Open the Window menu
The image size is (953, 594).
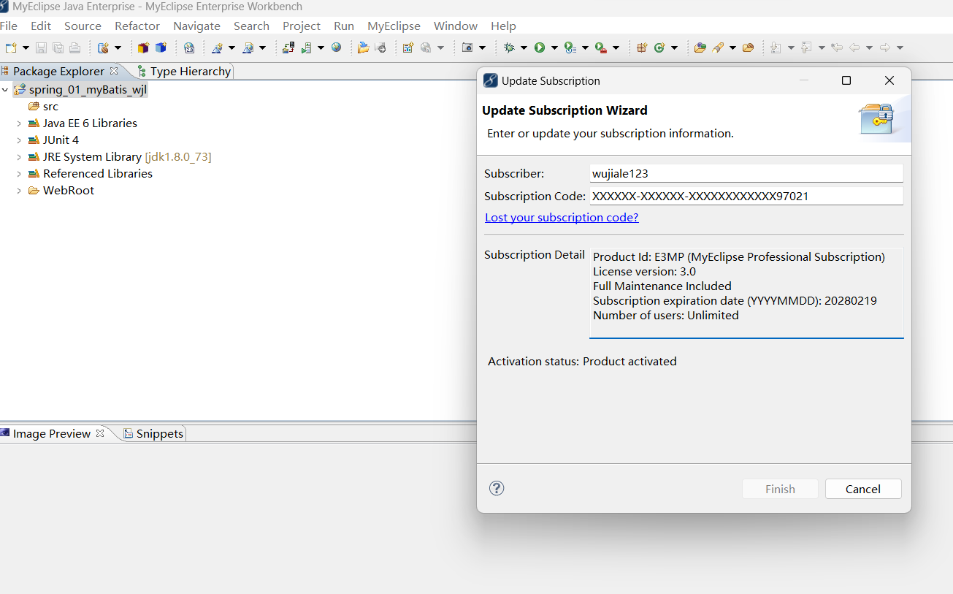pos(456,26)
